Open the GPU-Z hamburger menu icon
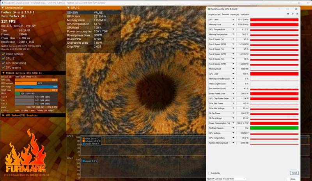This screenshot has height=181, width=312. [297, 14]
